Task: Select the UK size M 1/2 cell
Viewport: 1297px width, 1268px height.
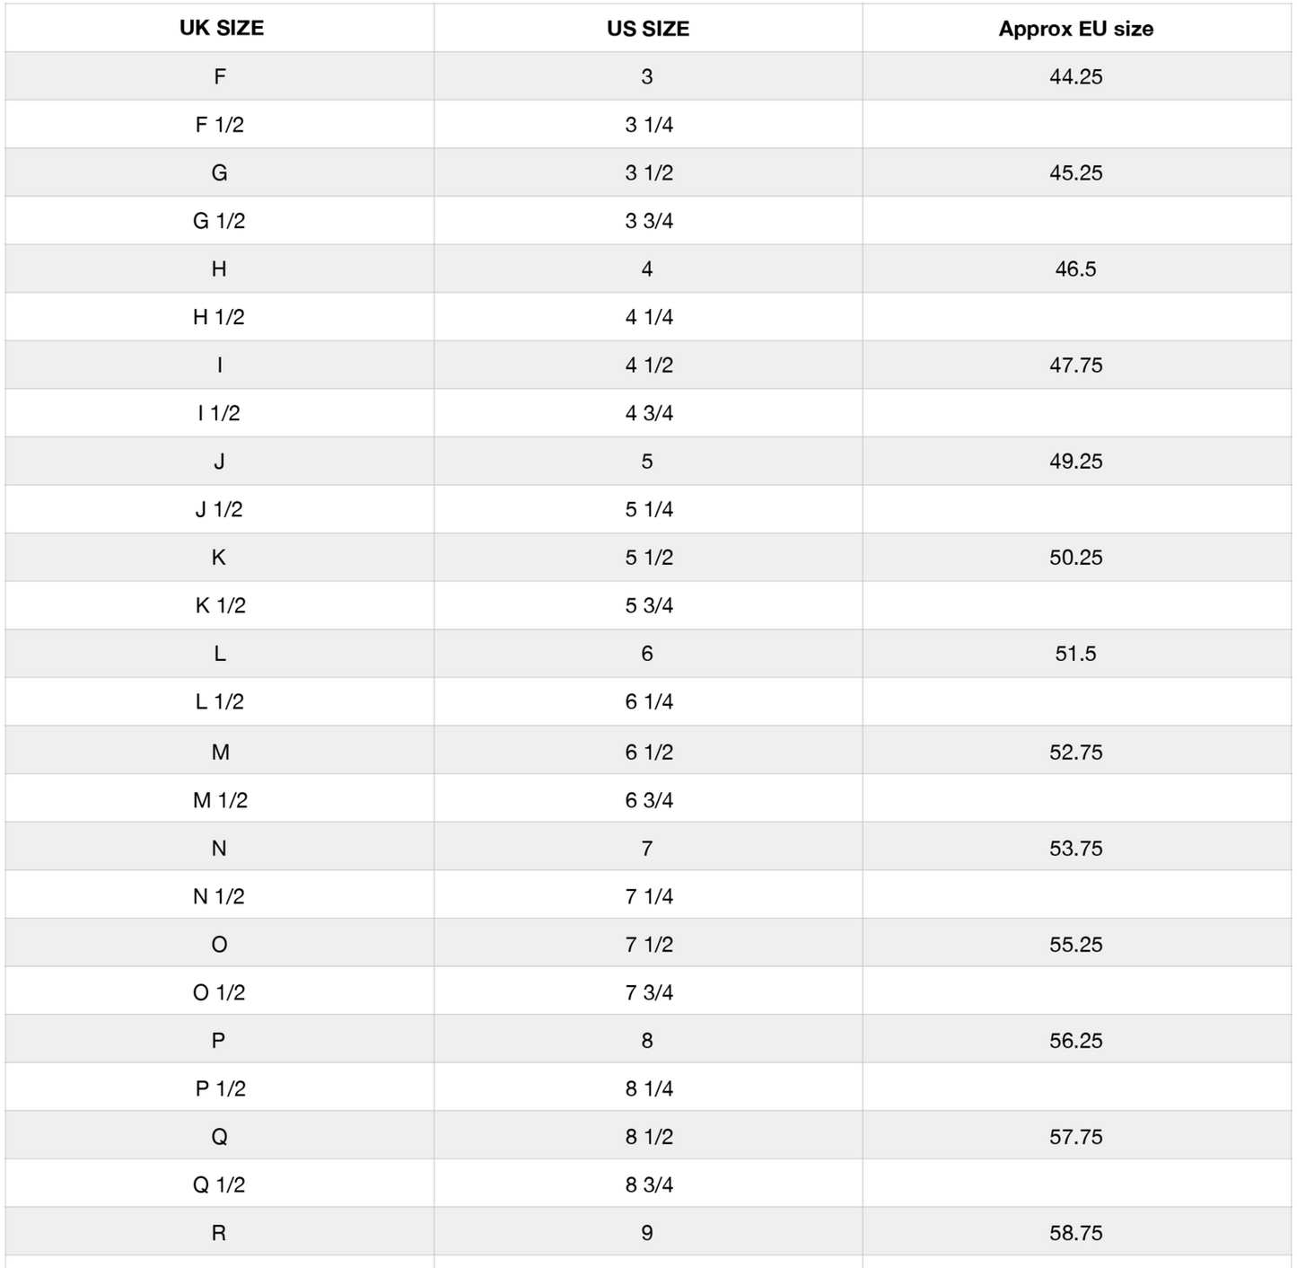Action: point(220,800)
